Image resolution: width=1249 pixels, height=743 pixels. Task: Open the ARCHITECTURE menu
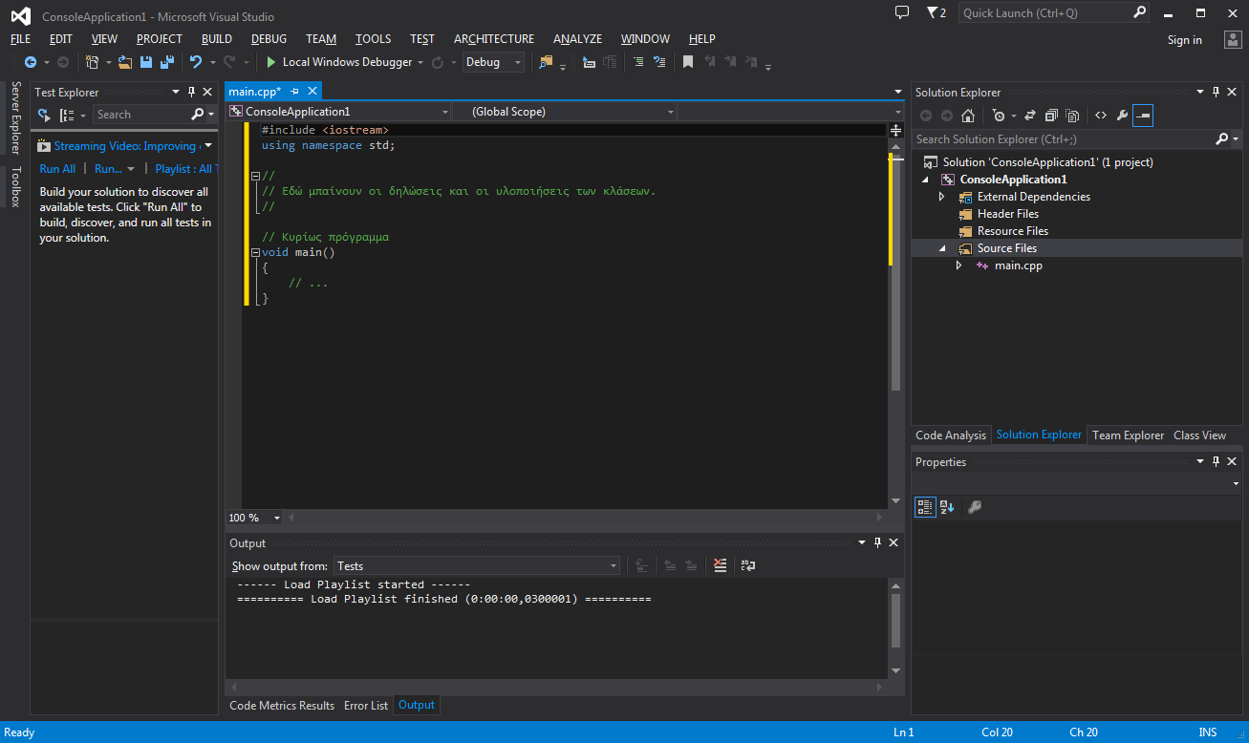point(494,39)
